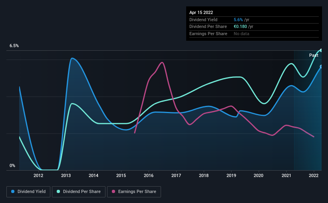Click the 5.6% dividend yield value in tooltip
Viewport: 328px width, 203px height.
point(238,20)
